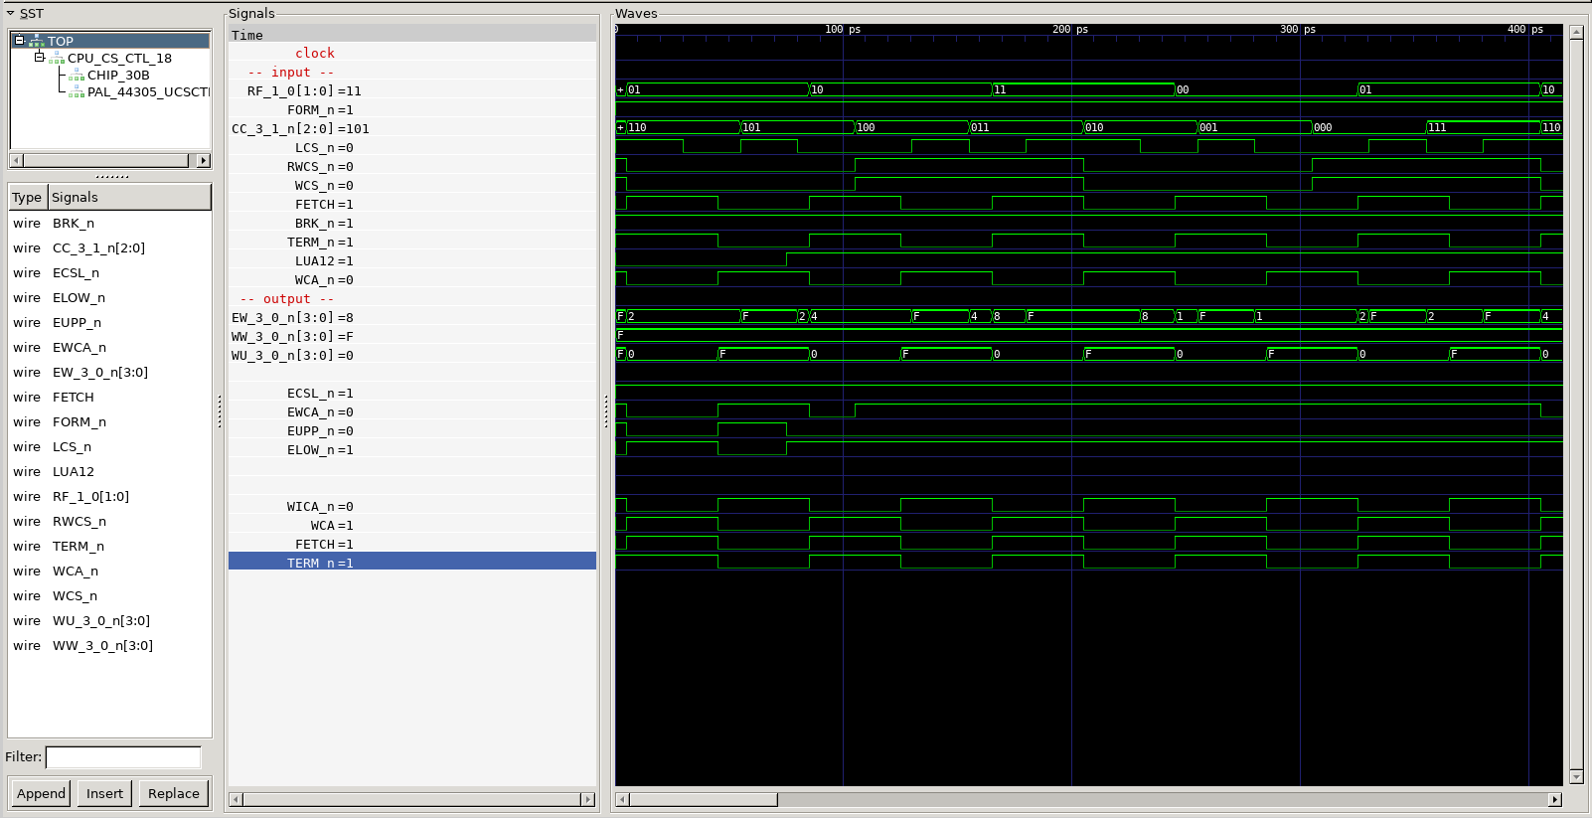Collapse the SST panel triangle
Image resolution: width=1592 pixels, height=818 pixels.
(10, 14)
